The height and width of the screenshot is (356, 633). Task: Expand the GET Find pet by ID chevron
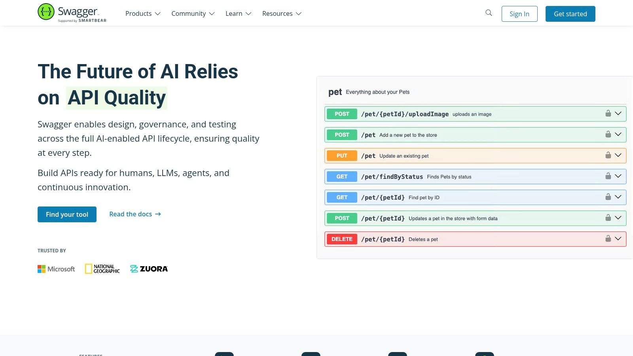click(x=618, y=197)
